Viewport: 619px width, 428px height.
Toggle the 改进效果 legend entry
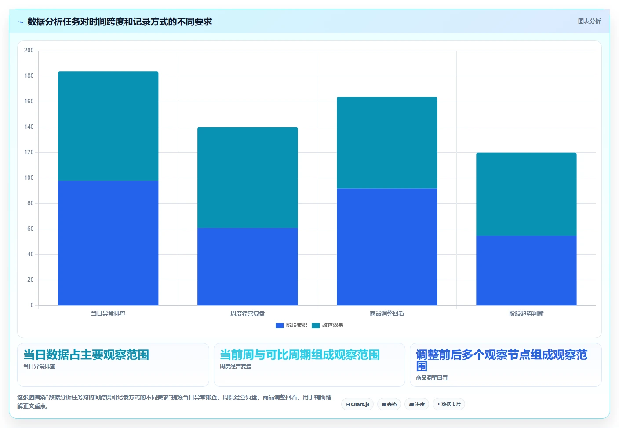tap(328, 325)
